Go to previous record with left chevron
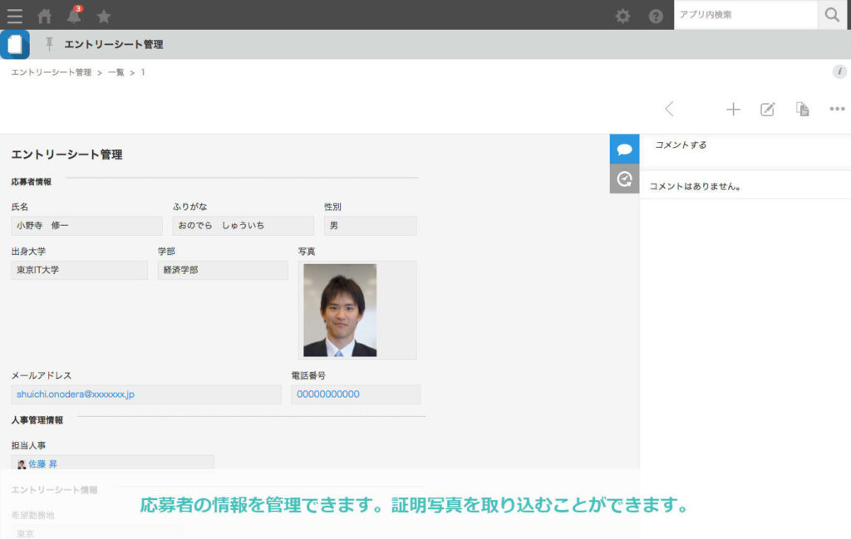The height and width of the screenshot is (539, 851). pos(669,109)
